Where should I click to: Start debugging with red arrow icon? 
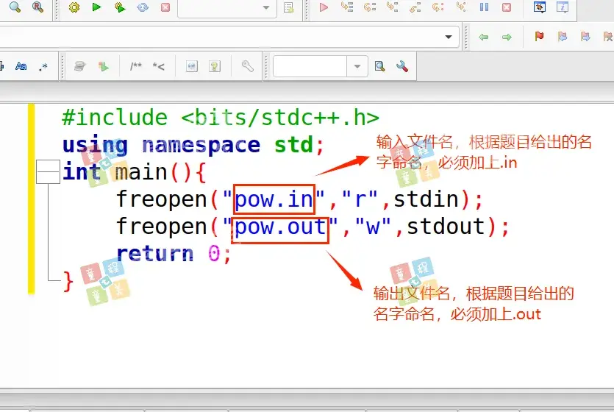[324, 7]
